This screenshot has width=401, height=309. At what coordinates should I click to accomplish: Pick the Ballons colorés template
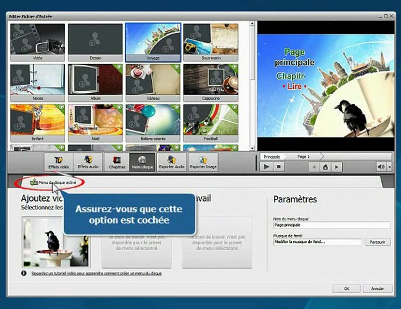click(153, 123)
